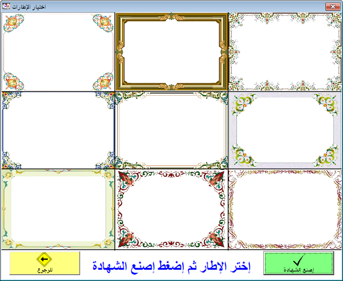Choose the red and green ornamental scroll frame
The image size is (343, 281).
pos(171,209)
